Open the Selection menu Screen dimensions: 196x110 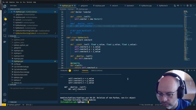(x=12, y=2)
